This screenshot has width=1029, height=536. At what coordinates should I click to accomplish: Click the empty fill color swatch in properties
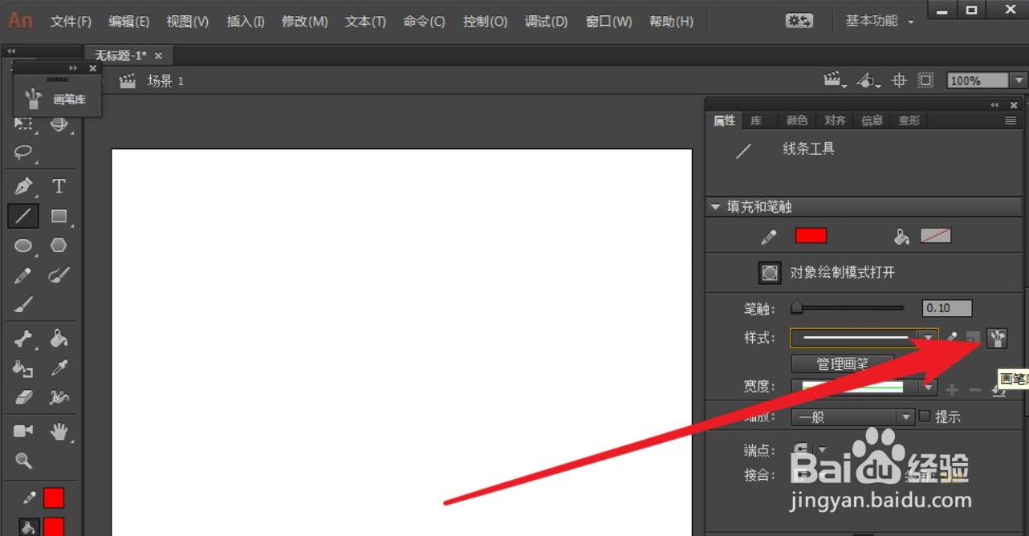(935, 236)
